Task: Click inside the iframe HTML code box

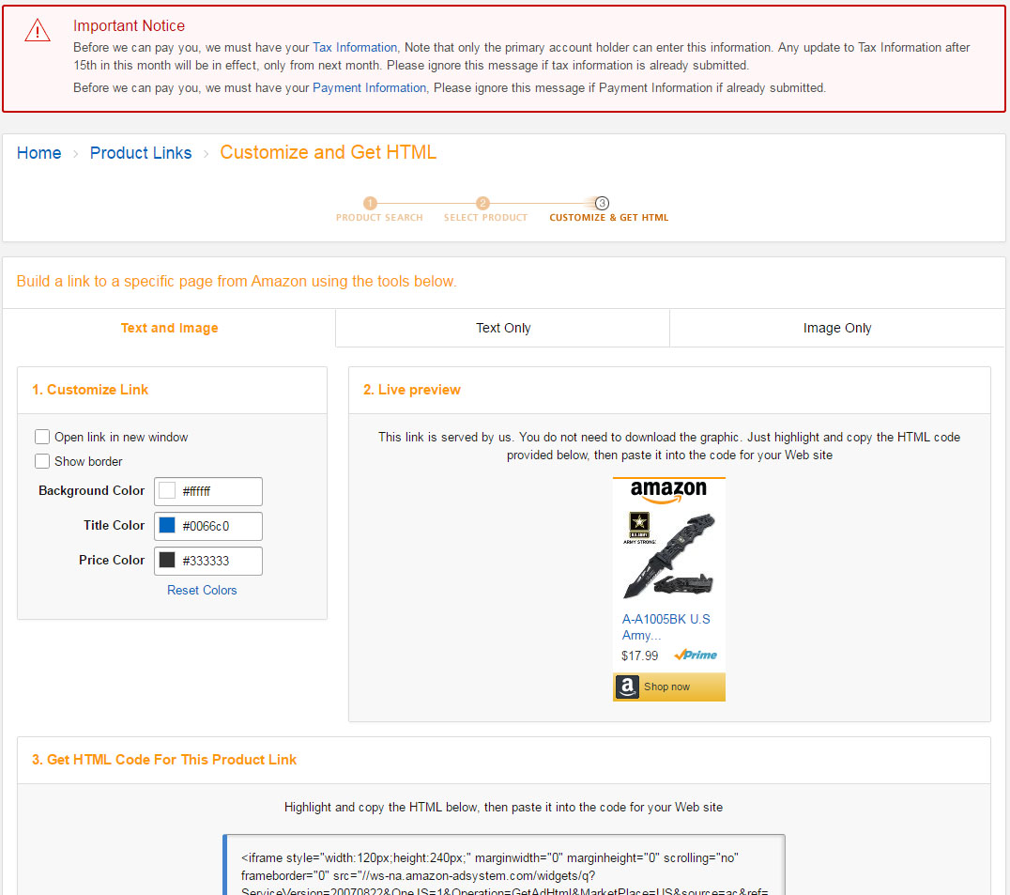Action: pos(504,865)
